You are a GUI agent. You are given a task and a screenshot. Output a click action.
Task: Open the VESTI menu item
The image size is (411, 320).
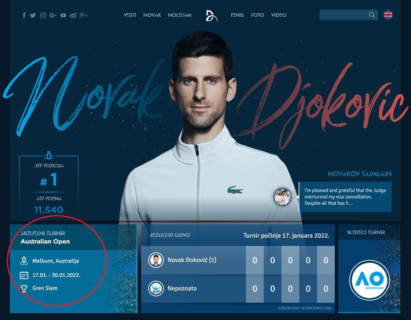[x=130, y=15]
